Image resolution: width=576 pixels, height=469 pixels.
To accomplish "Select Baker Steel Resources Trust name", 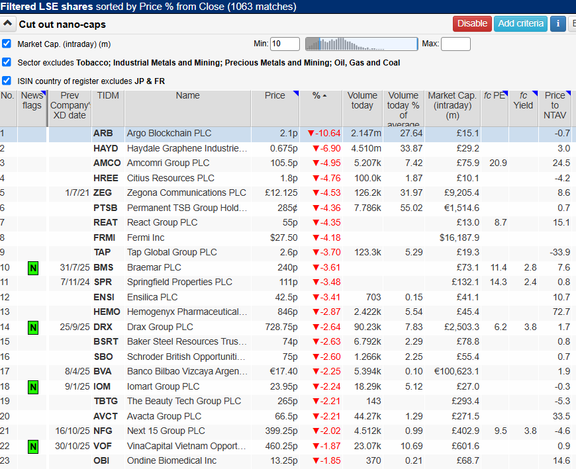I will pos(187,341).
